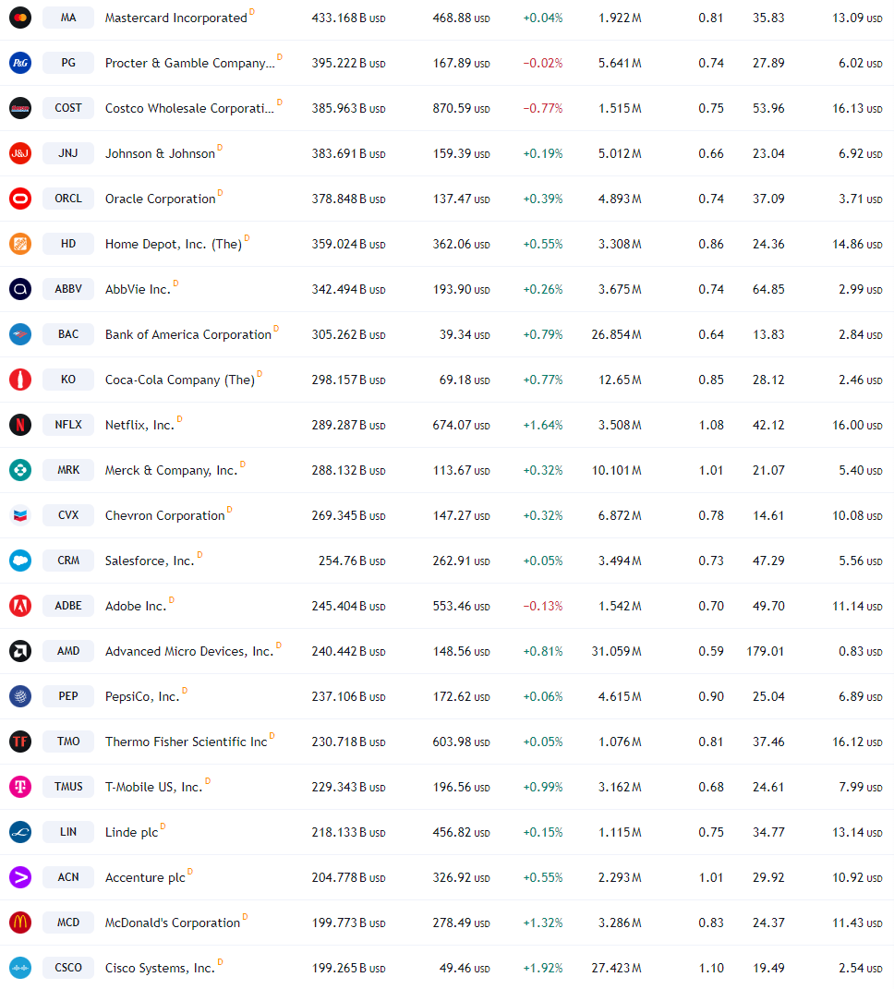Open Home Depot, Inc. (The) link
This screenshot has height=989, width=894.
174,244
